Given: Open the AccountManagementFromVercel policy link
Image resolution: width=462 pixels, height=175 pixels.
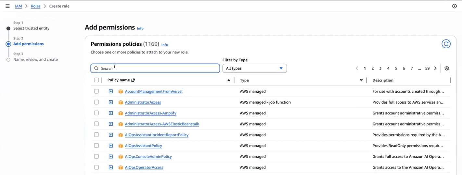Looking at the screenshot, I should tap(154, 91).
